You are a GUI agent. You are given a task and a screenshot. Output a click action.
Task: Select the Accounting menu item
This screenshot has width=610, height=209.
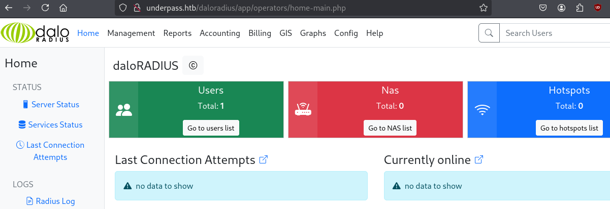(x=219, y=33)
